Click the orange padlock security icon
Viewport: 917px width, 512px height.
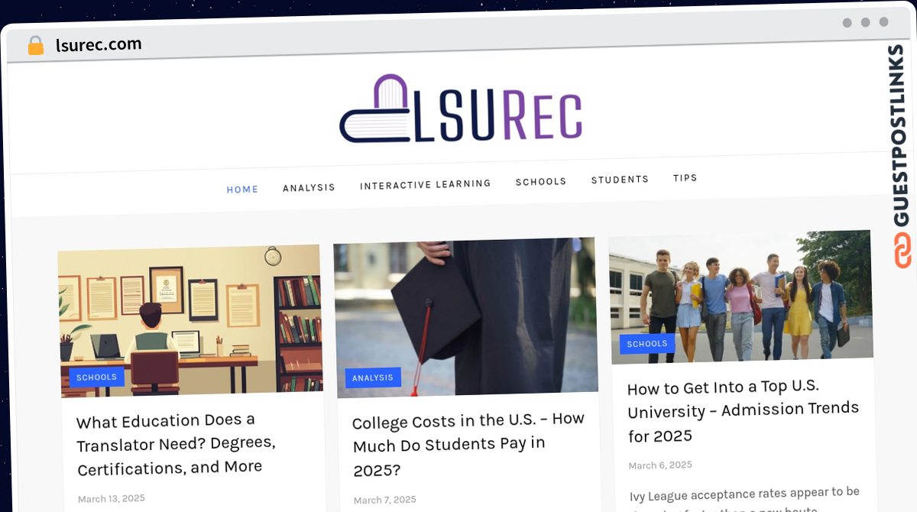35,46
